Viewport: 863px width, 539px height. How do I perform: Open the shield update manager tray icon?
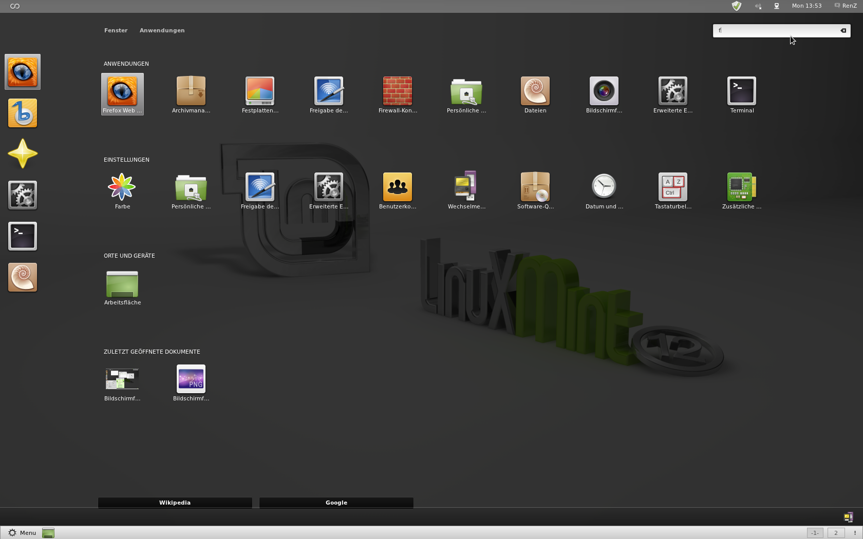737,6
